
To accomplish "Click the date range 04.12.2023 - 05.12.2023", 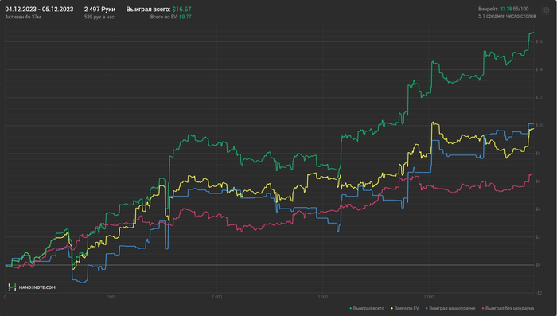I will point(39,10).
